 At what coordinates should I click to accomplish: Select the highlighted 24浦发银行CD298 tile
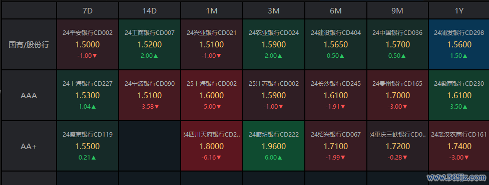[x=459, y=44]
